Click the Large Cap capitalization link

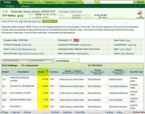(x=132, y=45)
